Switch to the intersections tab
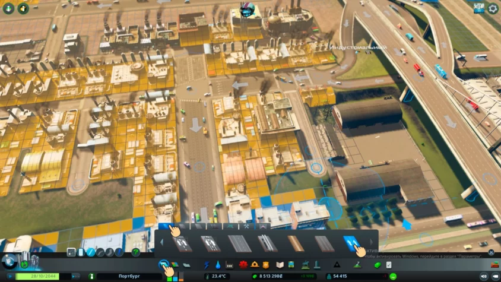This screenshot has height=282, width=501. click(230, 227)
